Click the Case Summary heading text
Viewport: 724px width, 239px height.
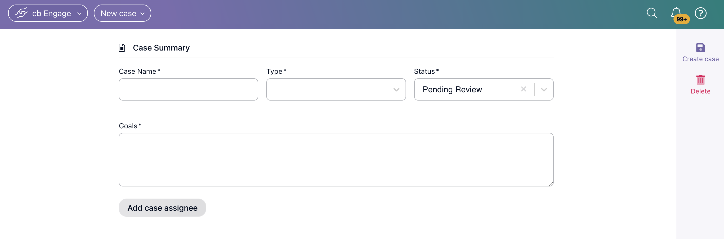click(161, 48)
